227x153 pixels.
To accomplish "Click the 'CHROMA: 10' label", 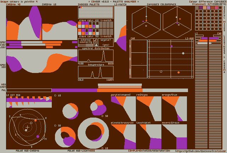I will pos(49,5).
